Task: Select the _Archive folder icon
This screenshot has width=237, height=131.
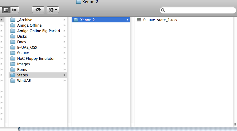Action: [13, 20]
